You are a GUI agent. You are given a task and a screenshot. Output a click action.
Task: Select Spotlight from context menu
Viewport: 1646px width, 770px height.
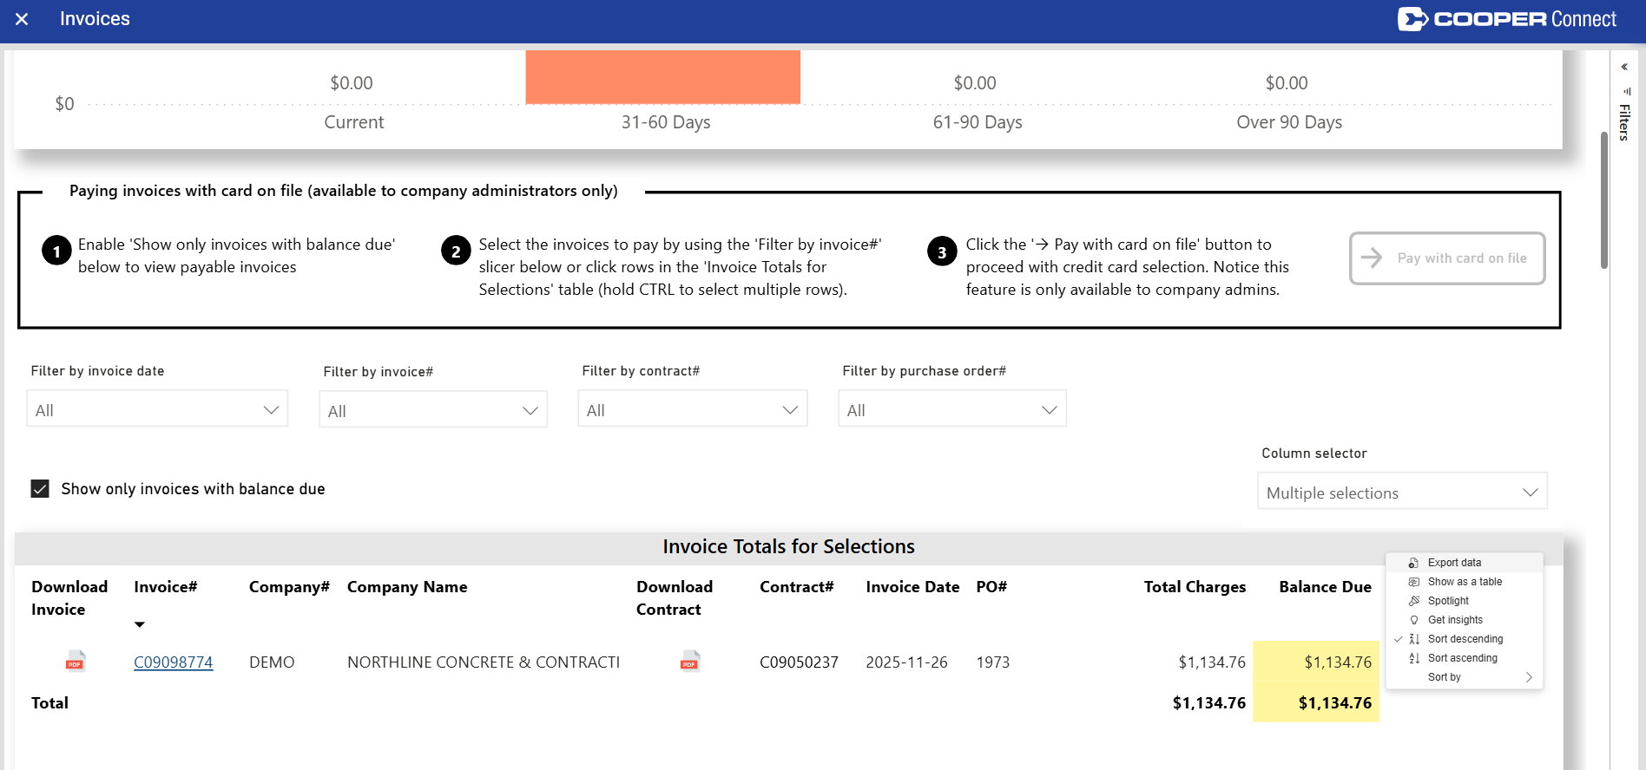click(x=1465, y=601)
